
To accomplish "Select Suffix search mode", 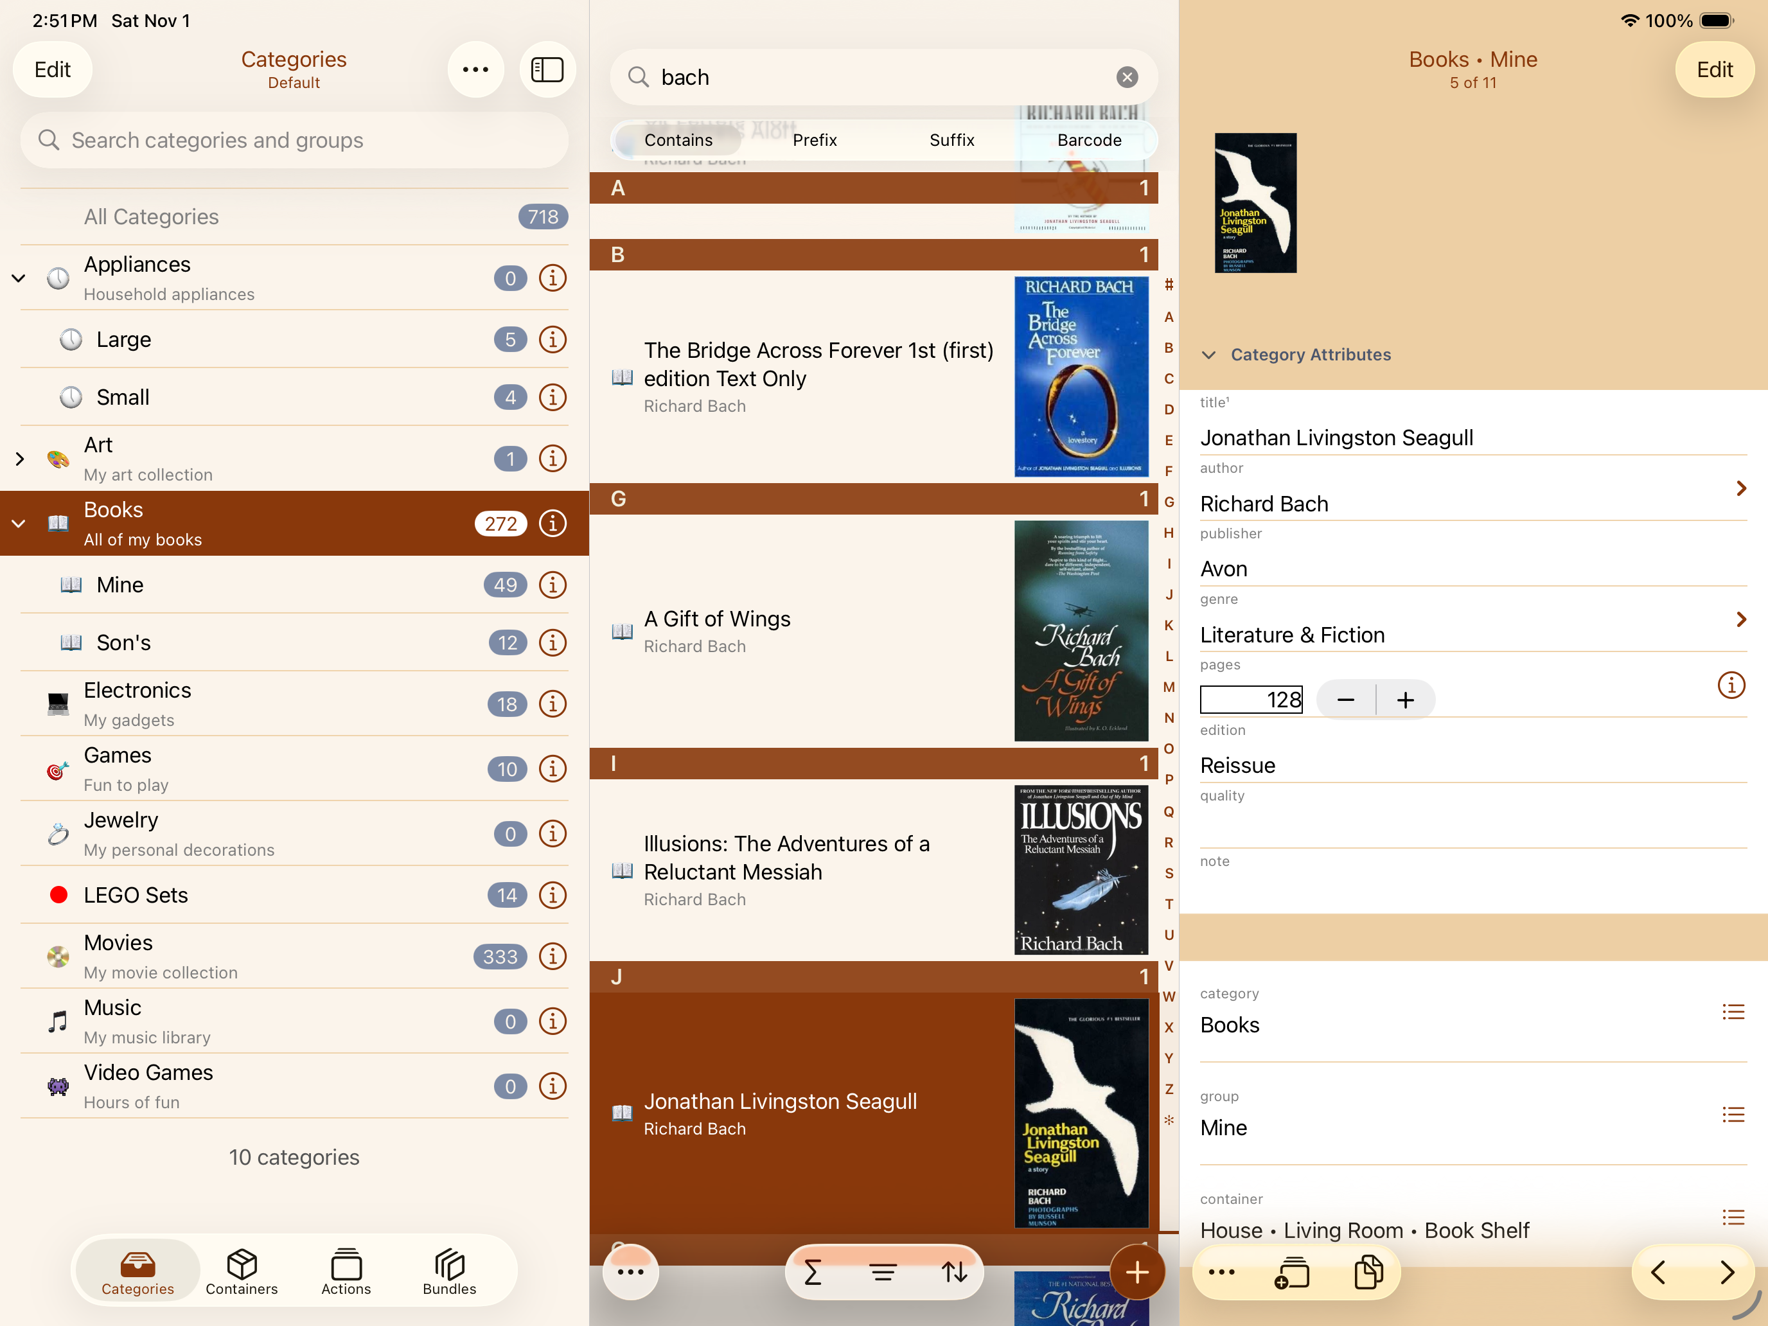I will 951,140.
